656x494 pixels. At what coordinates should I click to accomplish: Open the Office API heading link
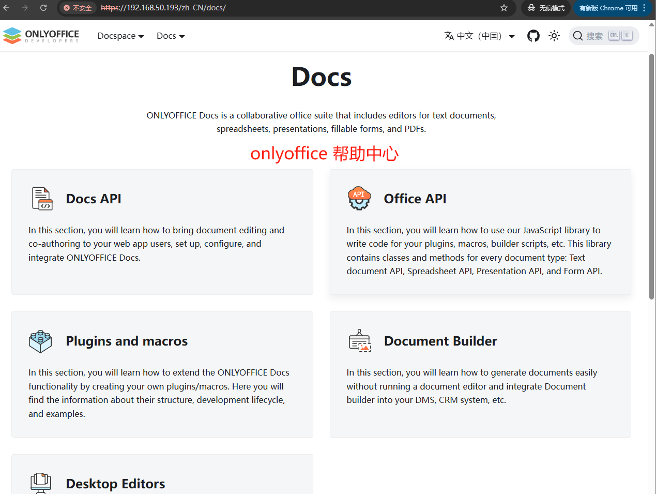[415, 199]
